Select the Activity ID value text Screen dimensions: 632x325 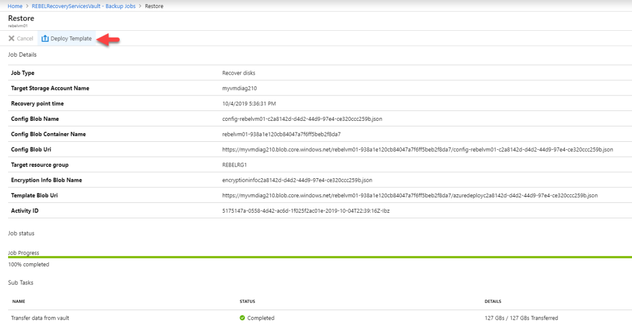coord(306,211)
